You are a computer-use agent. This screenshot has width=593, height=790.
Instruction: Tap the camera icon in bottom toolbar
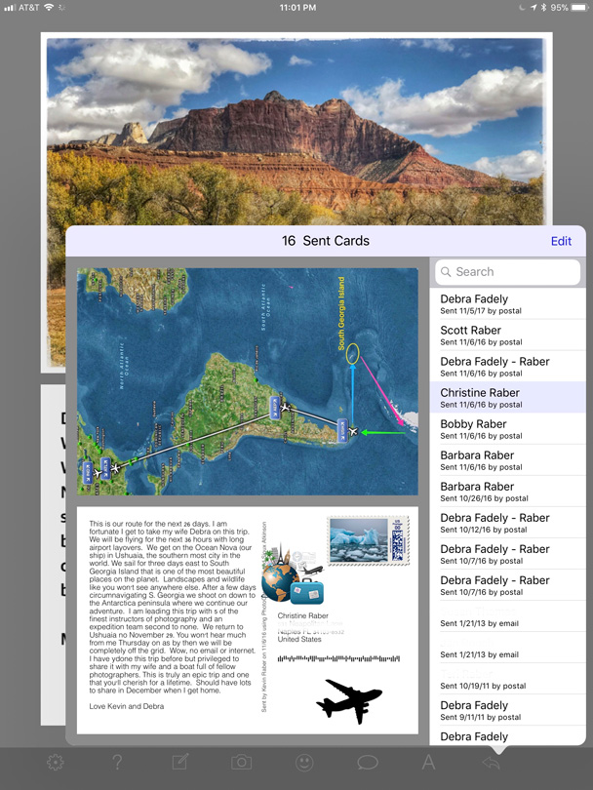pyautogui.click(x=242, y=762)
